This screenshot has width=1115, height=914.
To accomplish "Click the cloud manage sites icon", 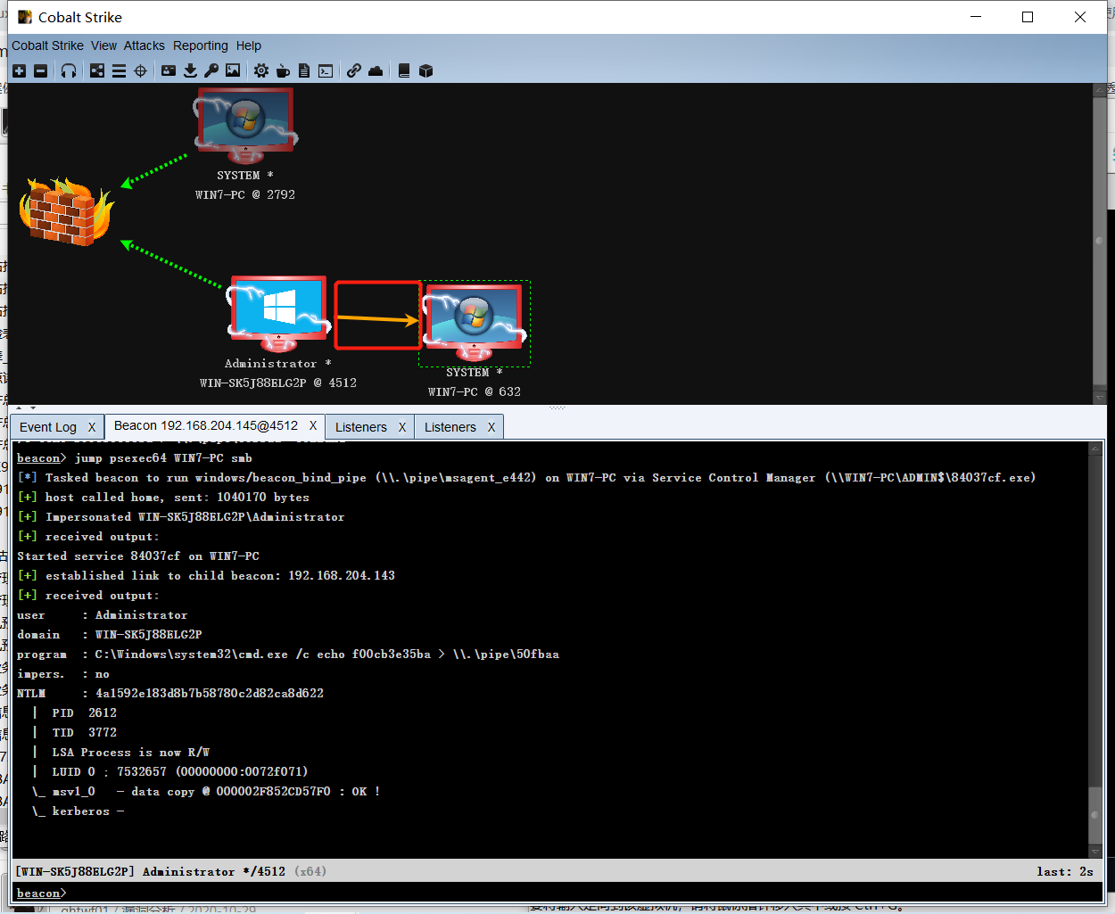I will pyautogui.click(x=376, y=70).
